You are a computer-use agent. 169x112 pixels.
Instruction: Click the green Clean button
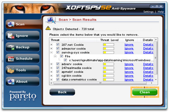[145, 92]
